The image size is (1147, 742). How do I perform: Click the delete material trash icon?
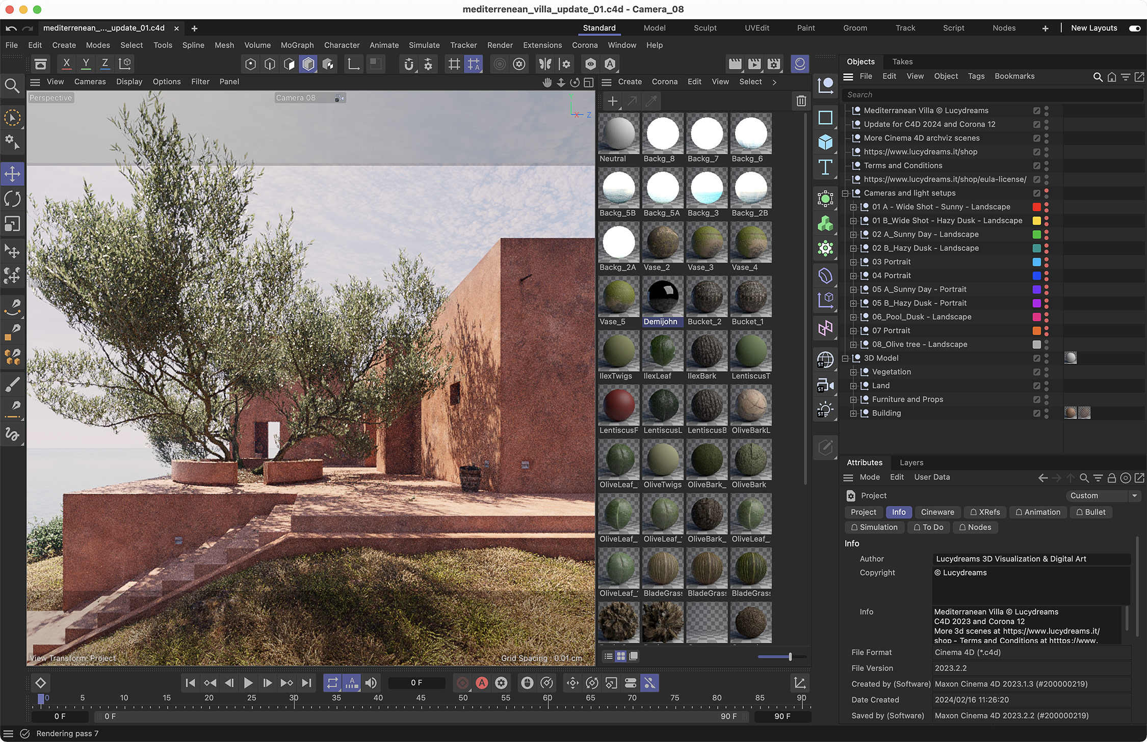click(x=801, y=101)
